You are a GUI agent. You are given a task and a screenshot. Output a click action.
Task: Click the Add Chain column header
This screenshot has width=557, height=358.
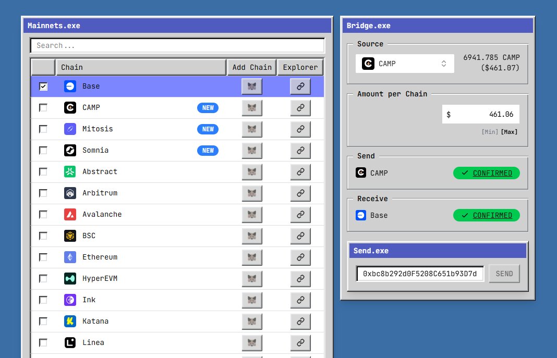point(252,67)
